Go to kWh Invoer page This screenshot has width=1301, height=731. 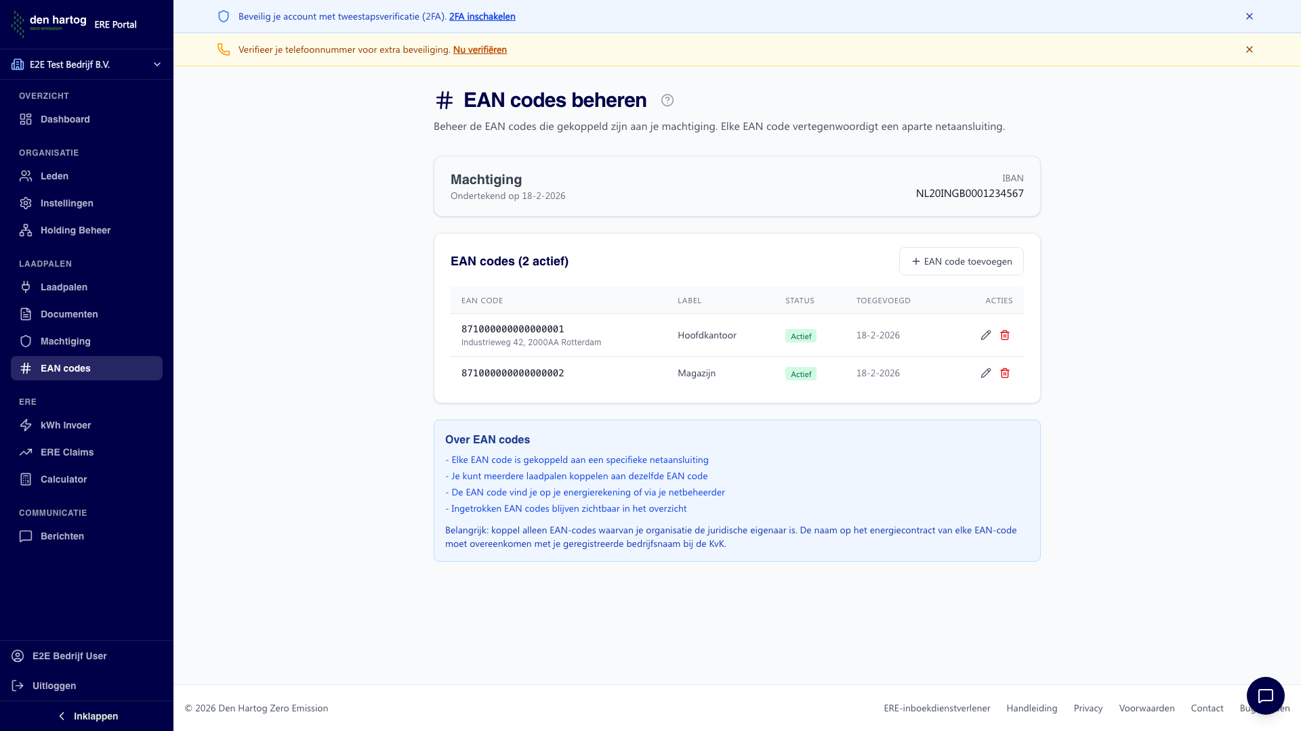[x=66, y=425]
